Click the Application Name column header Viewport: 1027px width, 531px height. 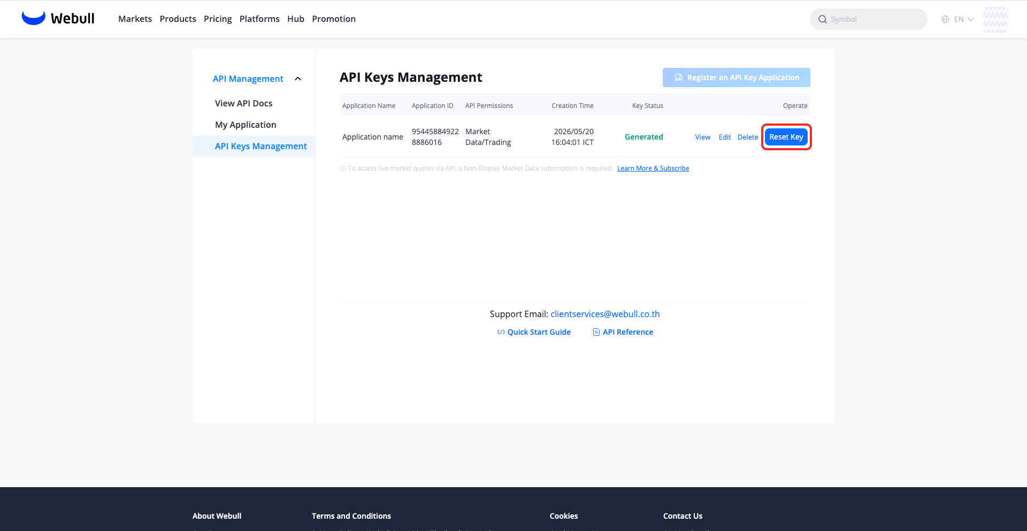tap(369, 106)
